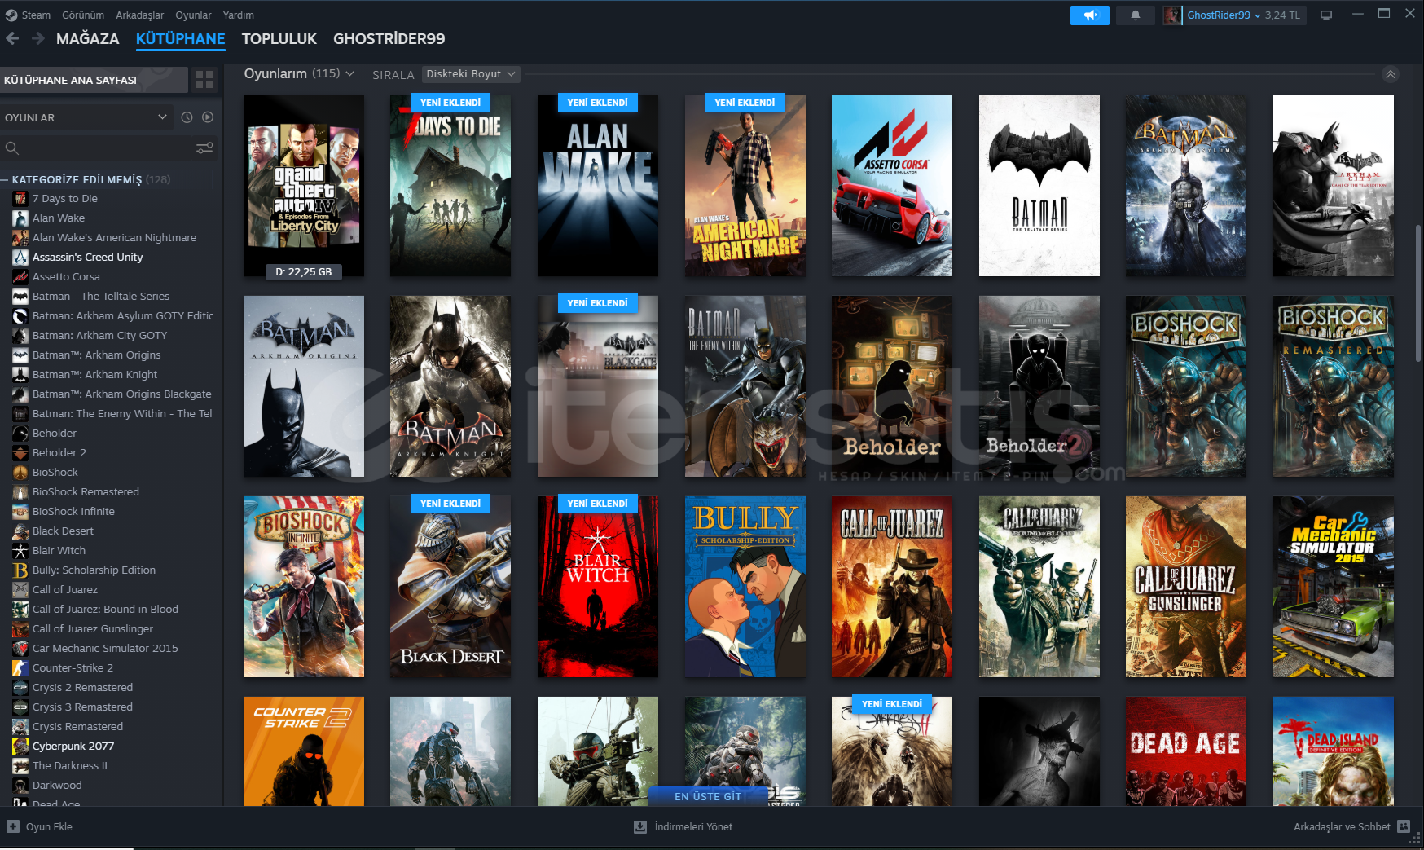
Task: Click the forward navigation arrow
Action: tap(38, 38)
